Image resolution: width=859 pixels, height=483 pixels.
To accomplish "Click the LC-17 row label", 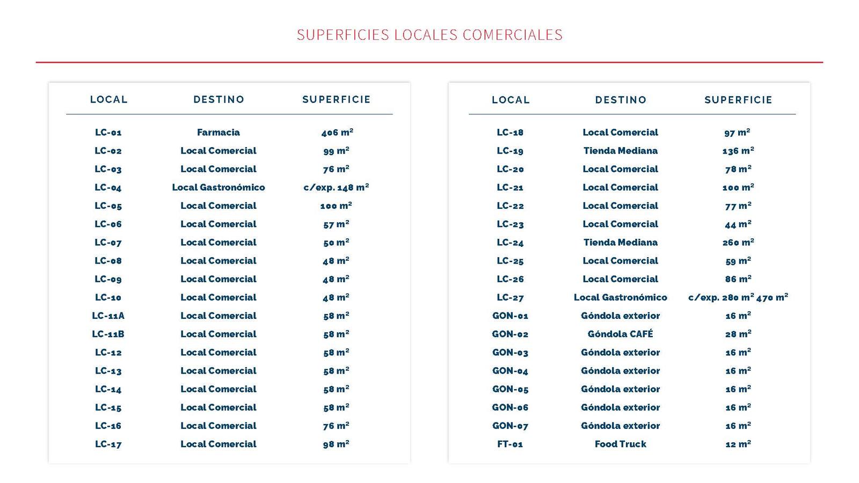I will (108, 444).
